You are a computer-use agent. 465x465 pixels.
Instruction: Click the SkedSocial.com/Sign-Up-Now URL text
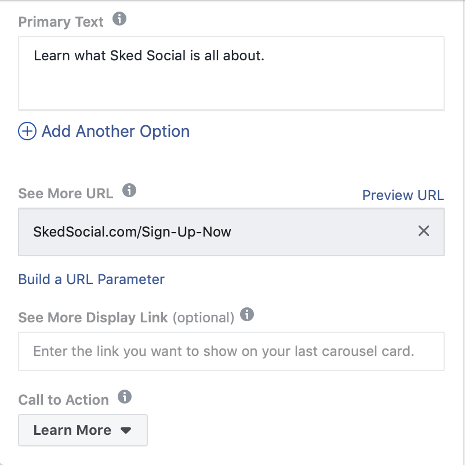pos(132,232)
